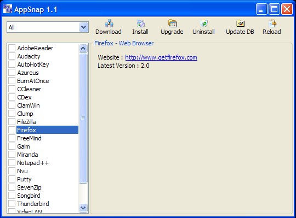Viewport: 296px width, 218px height.
Task: Check the Firefox checkbox
Action: [x=12, y=130]
